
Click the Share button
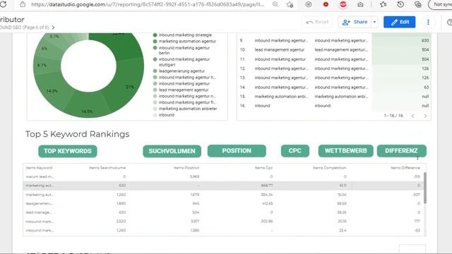355,22
